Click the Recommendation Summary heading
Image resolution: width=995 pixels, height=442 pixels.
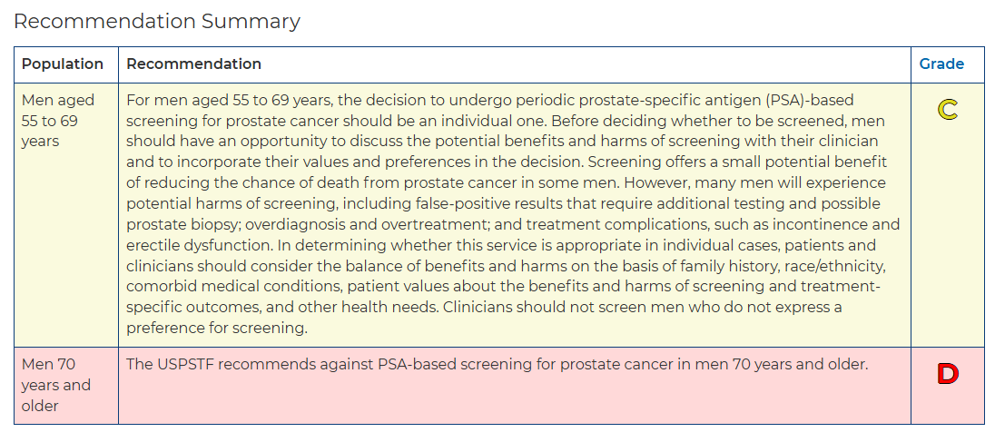(157, 21)
